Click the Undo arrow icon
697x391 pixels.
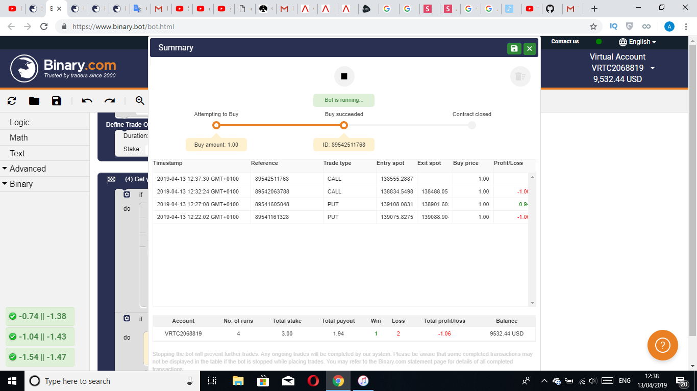click(x=87, y=101)
